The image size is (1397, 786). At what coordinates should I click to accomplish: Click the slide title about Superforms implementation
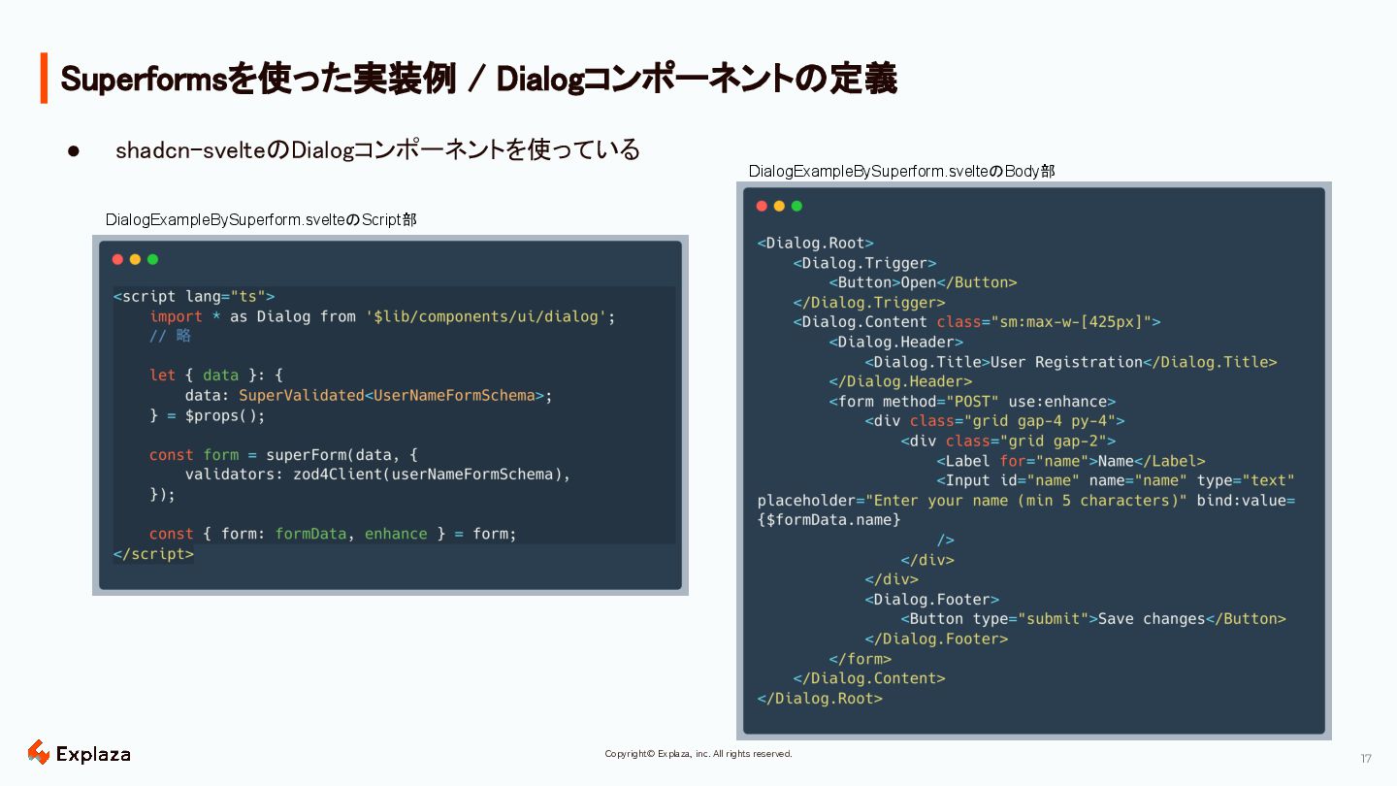[478, 79]
